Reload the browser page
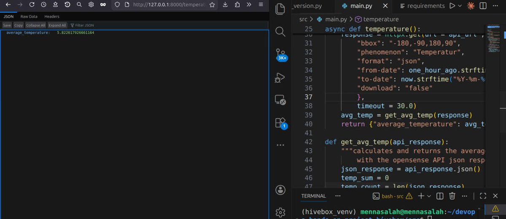 [32, 5]
